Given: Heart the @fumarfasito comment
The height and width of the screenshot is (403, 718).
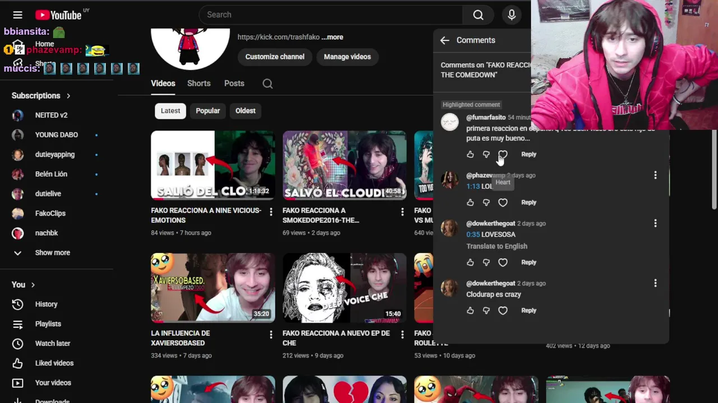Looking at the screenshot, I should tap(503, 154).
